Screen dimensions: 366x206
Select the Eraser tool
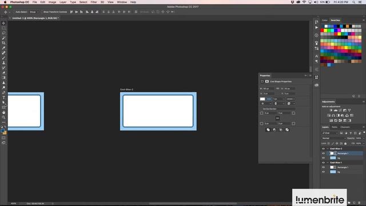3,73
